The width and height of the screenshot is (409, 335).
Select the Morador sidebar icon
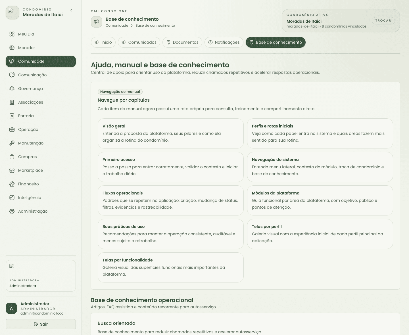coord(12,48)
